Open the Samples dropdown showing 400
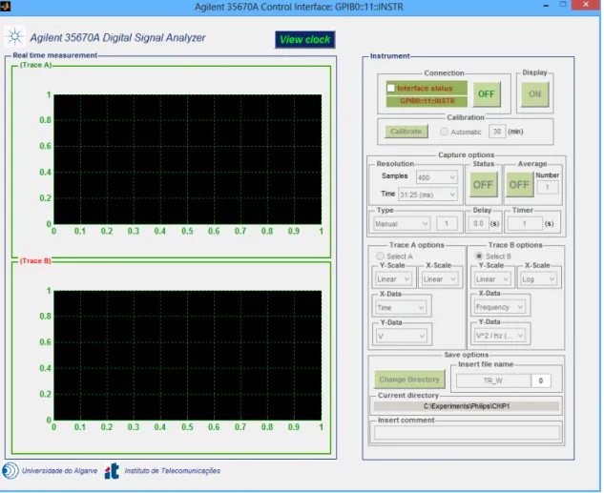Screen dimensions: 604x493 tap(437, 177)
